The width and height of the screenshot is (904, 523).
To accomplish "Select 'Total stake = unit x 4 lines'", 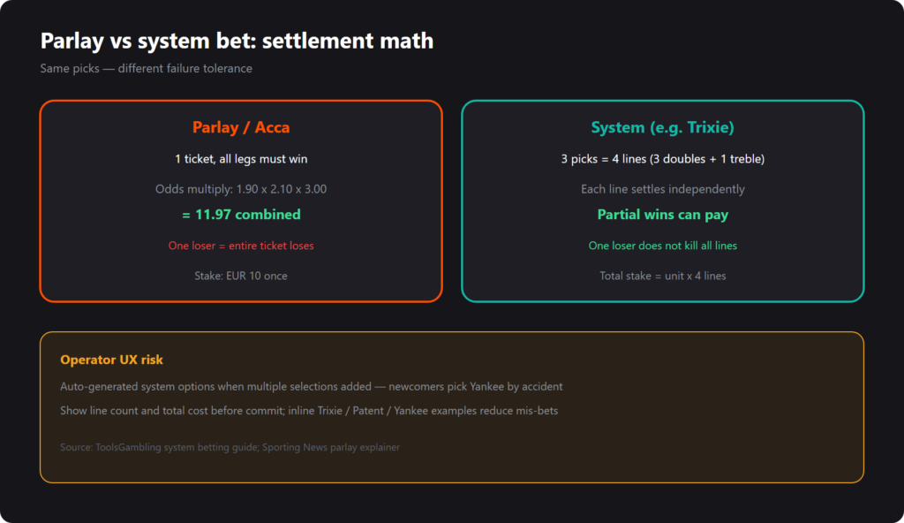I will [662, 276].
